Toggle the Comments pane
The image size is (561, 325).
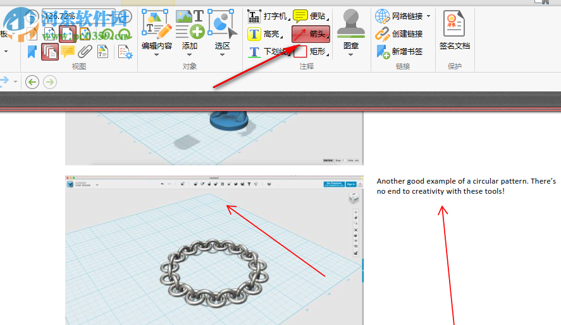pyautogui.click(x=68, y=52)
